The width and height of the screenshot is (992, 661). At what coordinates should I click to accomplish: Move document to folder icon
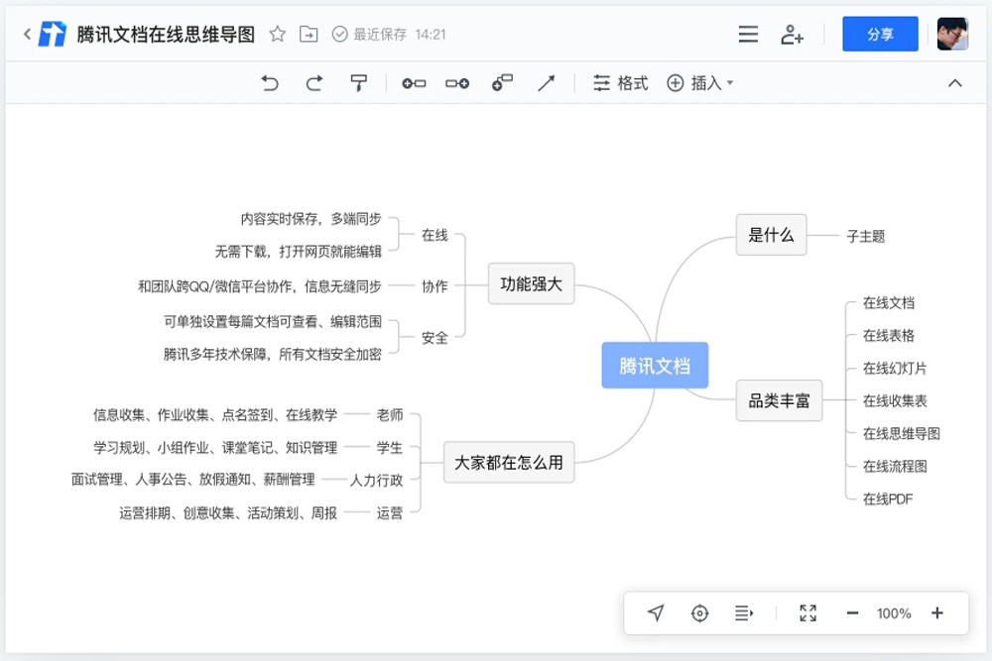(x=309, y=35)
